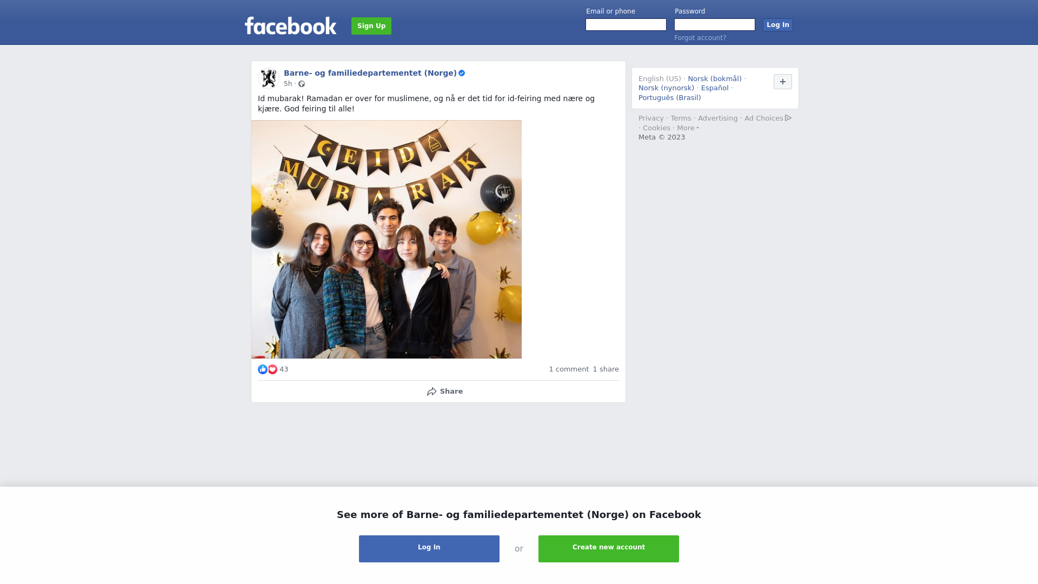Click the public globe audience icon

coord(302,84)
